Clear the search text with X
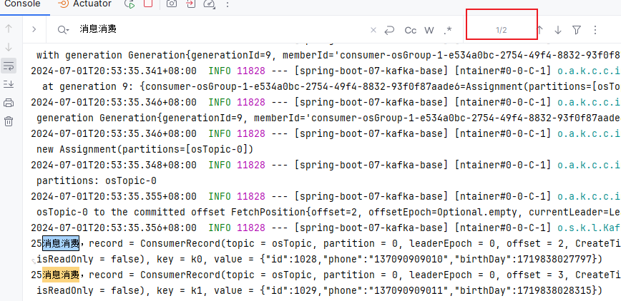 coord(373,30)
